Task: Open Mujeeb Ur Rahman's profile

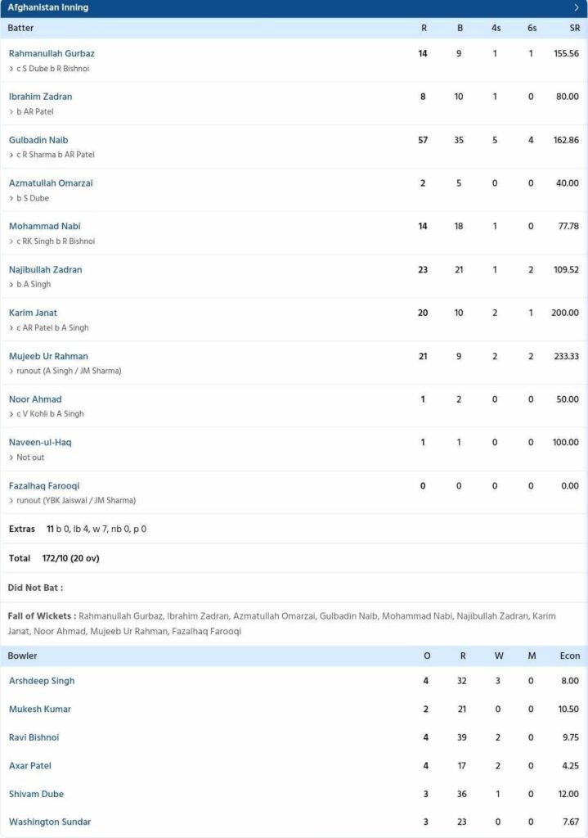Action: click(x=48, y=356)
